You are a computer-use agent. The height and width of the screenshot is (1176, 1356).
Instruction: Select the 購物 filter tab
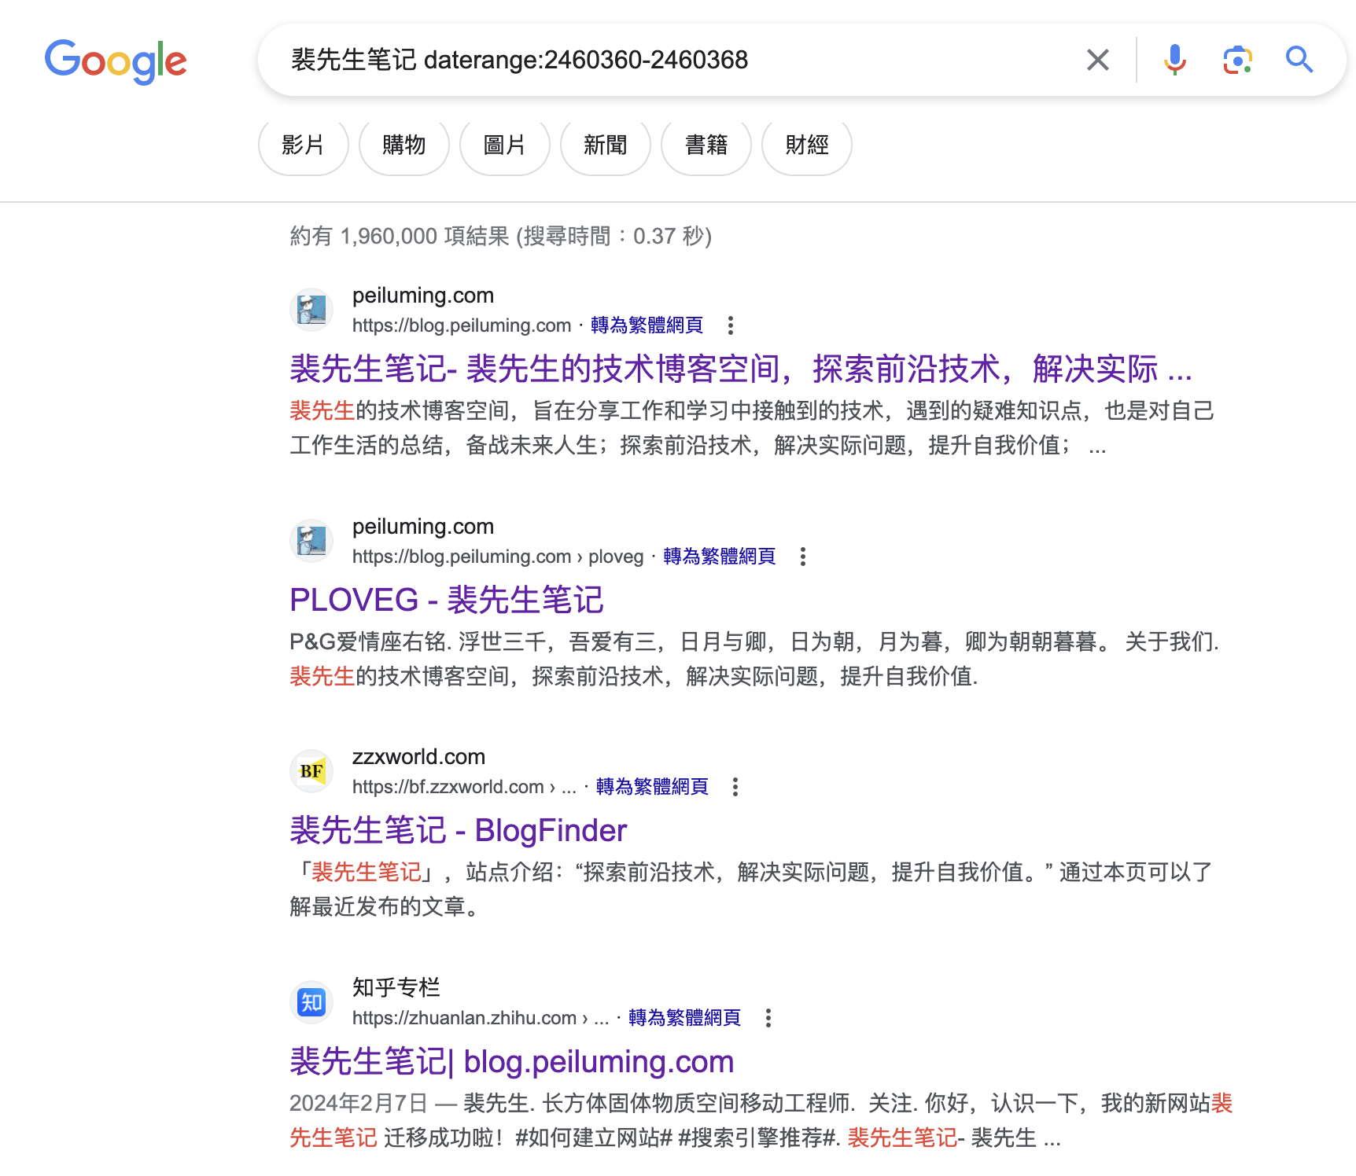tap(403, 145)
